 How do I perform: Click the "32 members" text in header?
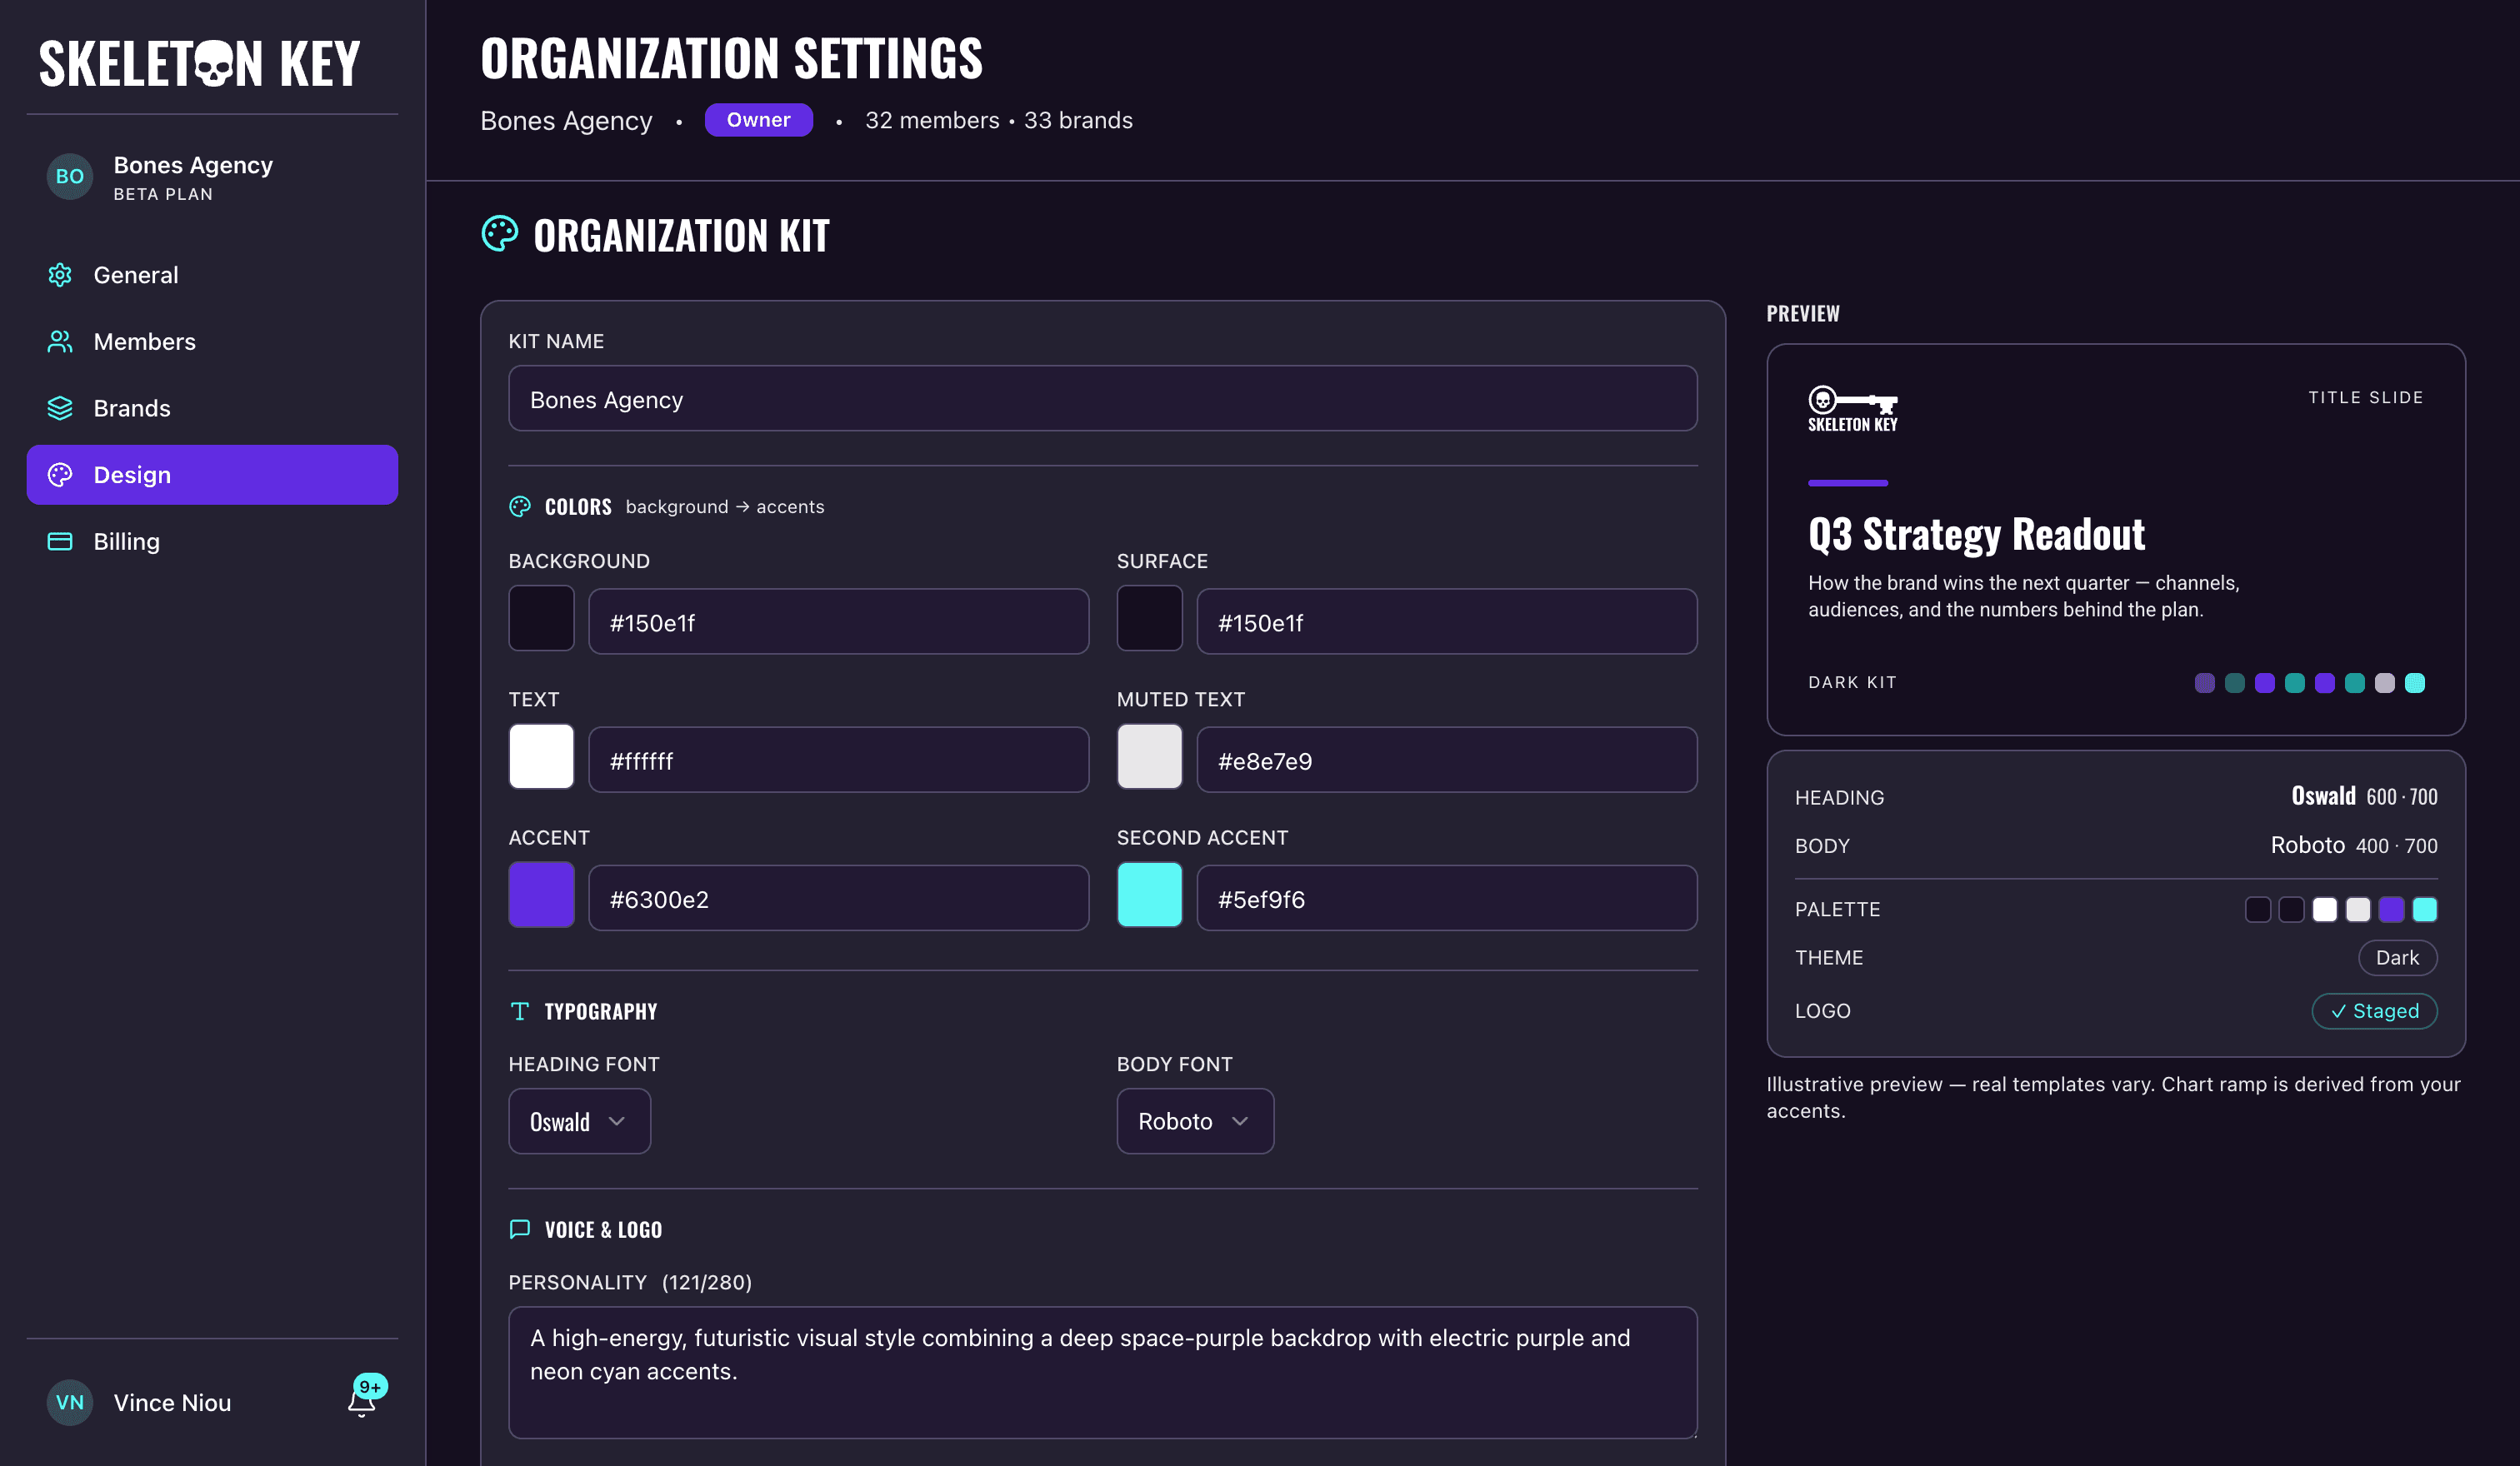pos(931,120)
